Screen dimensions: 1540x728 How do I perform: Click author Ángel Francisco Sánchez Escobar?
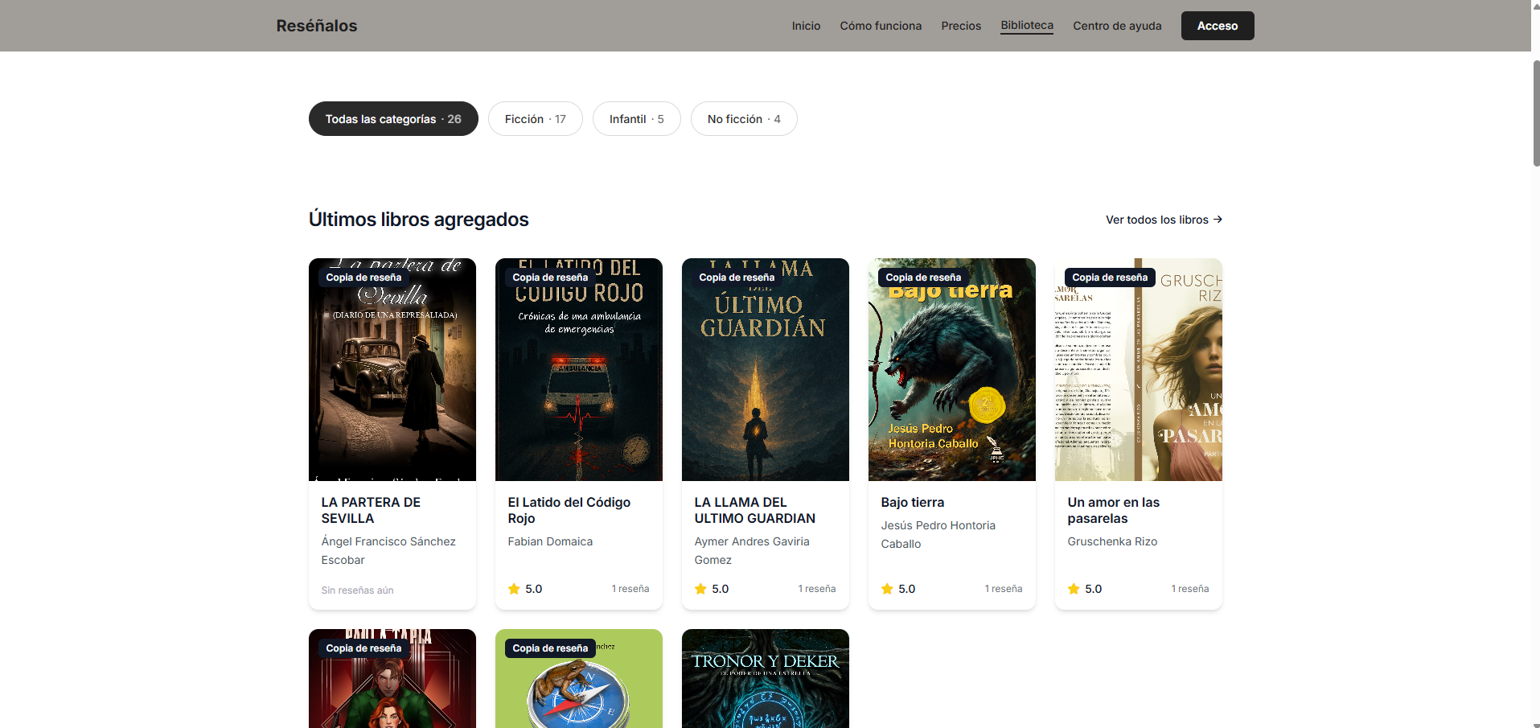388,550
